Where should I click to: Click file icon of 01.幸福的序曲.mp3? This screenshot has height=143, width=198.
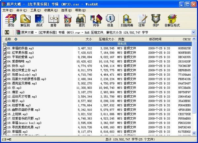(x=5, y=48)
